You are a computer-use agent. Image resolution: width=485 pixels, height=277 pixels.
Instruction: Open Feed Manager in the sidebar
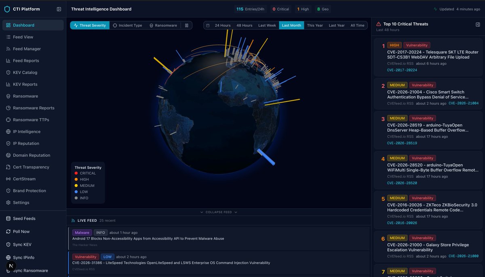[33, 49]
